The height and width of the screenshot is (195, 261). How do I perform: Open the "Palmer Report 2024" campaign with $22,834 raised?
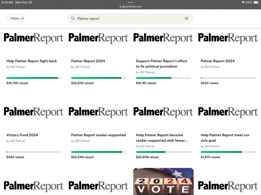coord(88,61)
